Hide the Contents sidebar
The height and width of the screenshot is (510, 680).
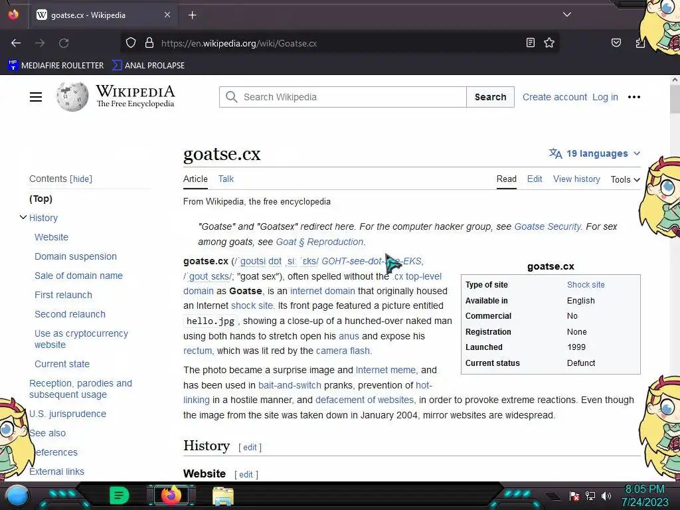tap(81, 179)
